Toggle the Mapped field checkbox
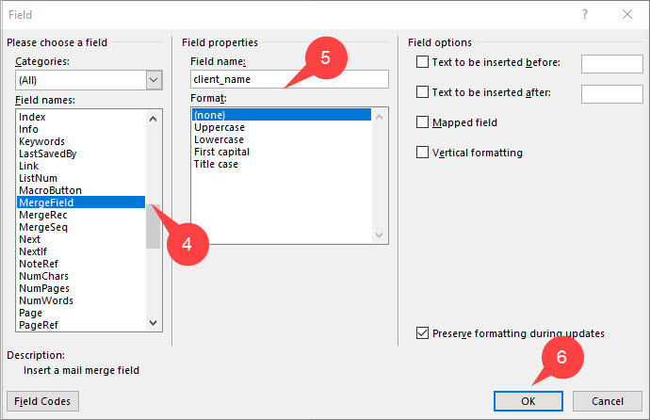 pos(422,122)
